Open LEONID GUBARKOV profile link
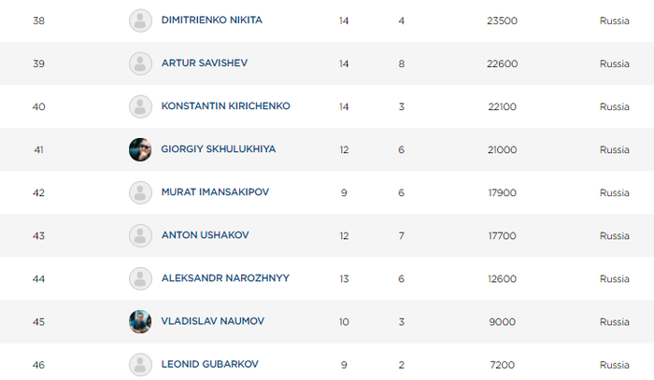The width and height of the screenshot is (654, 380). (x=209, y=364)
